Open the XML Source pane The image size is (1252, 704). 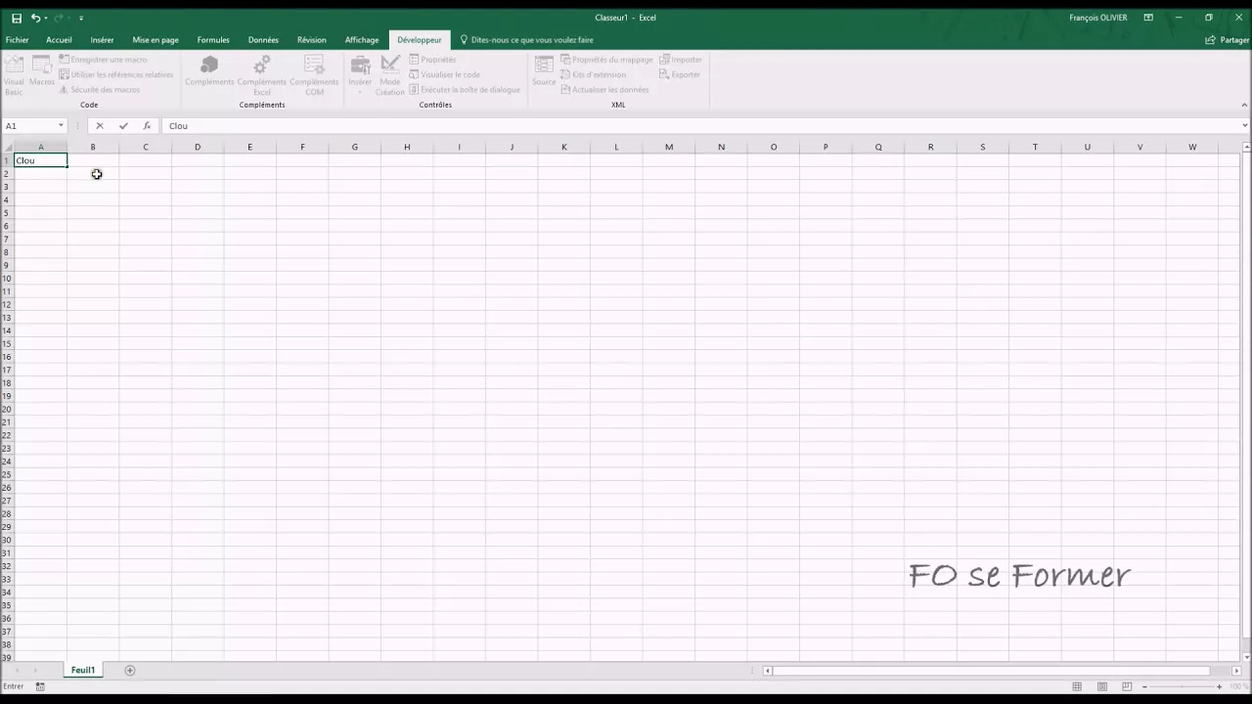click(x=544, y=71)
